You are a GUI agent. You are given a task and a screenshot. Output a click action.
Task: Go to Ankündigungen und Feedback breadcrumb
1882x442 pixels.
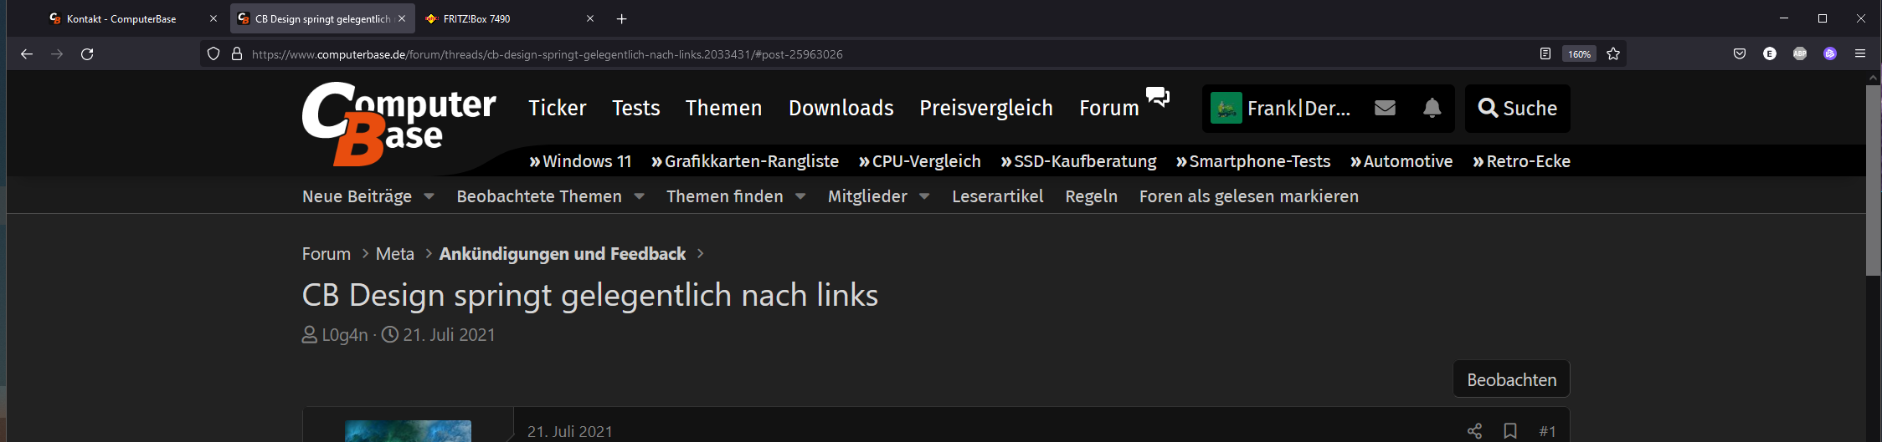(563, 254)
